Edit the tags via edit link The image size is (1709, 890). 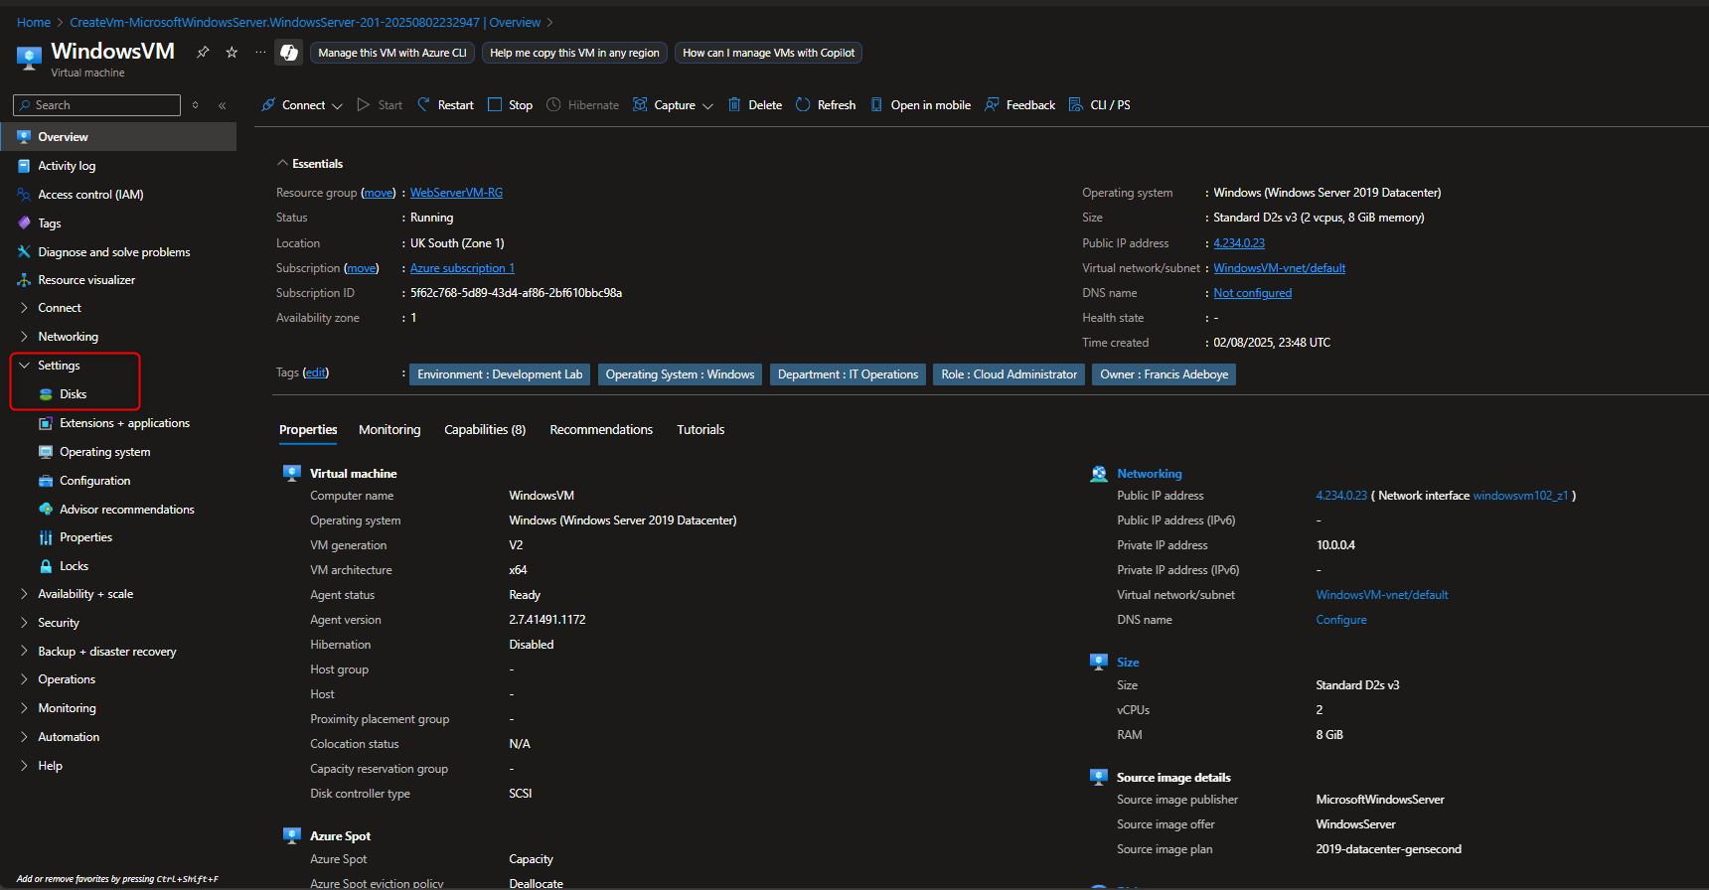[x=315, y=372]
